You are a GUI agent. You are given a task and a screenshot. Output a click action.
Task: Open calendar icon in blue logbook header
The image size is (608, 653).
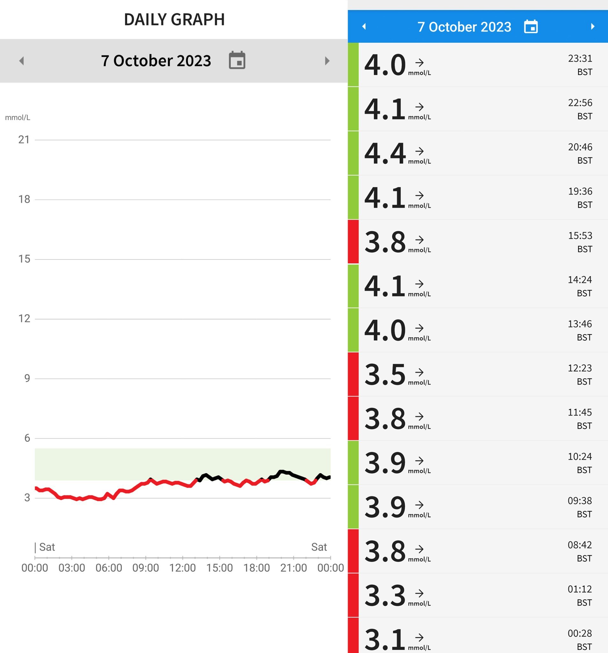click(x=531, y=27)
